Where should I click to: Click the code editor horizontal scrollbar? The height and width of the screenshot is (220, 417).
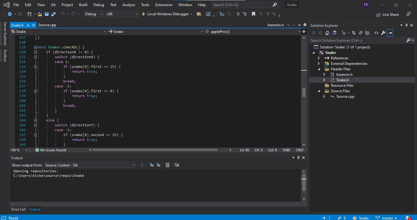(154, 150)
